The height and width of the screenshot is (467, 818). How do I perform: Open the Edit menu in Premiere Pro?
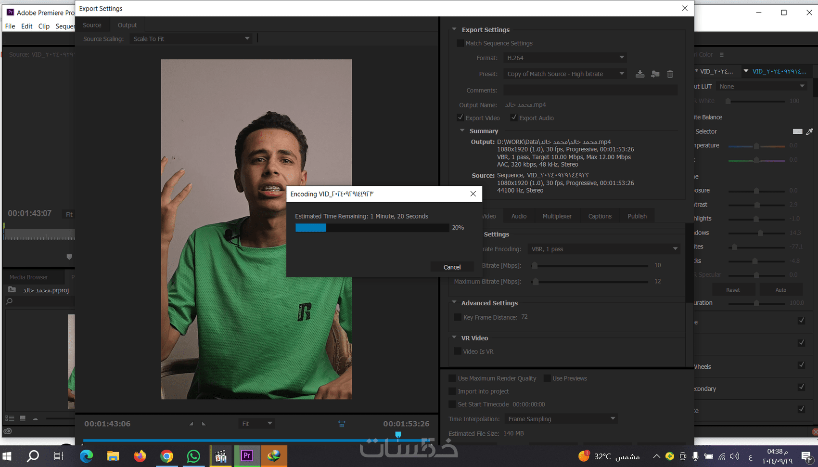[x=27, y=26]
